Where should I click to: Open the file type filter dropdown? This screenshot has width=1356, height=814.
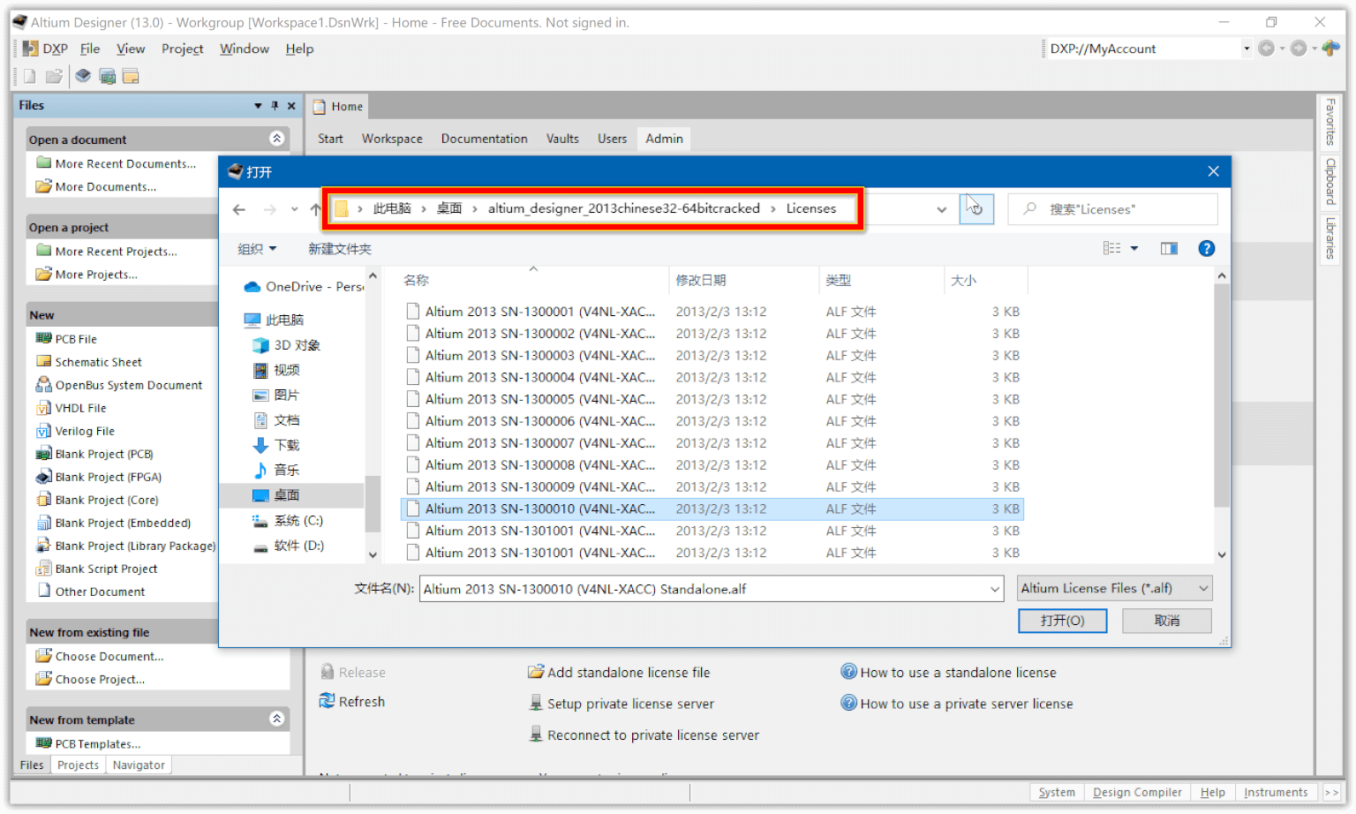pyautogui.click(x=1203, y=589)
